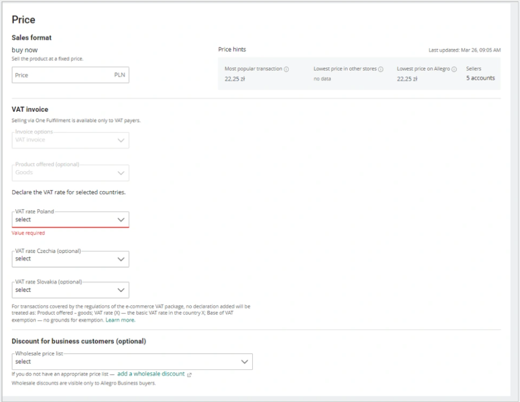Viewport: 520px width, 402px height.
Task: Click info icon beside Lowest price in other stores
Action: click(381, 69)
